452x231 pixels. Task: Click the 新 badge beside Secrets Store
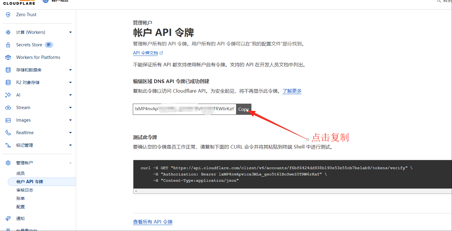point(49,45)
